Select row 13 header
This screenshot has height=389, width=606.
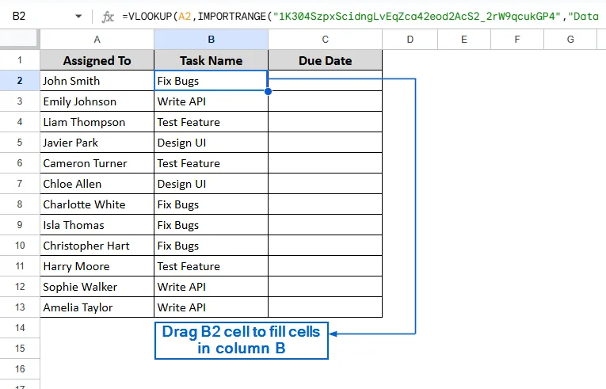coord(20,307)
